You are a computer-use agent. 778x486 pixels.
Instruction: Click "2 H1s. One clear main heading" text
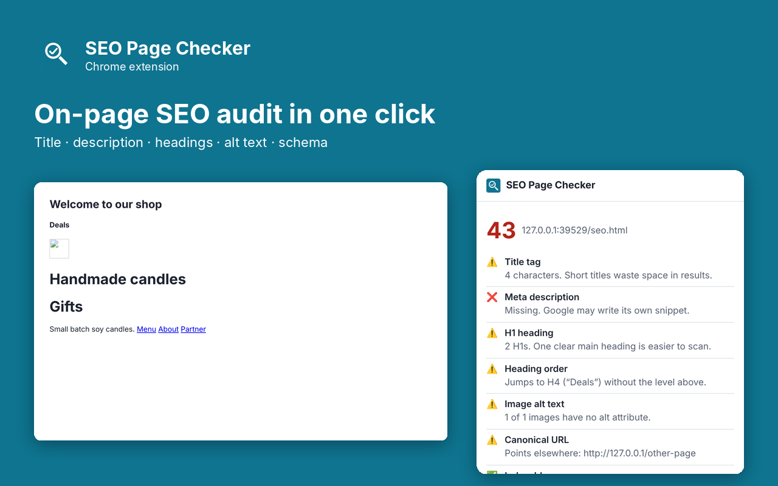(608, 346)
